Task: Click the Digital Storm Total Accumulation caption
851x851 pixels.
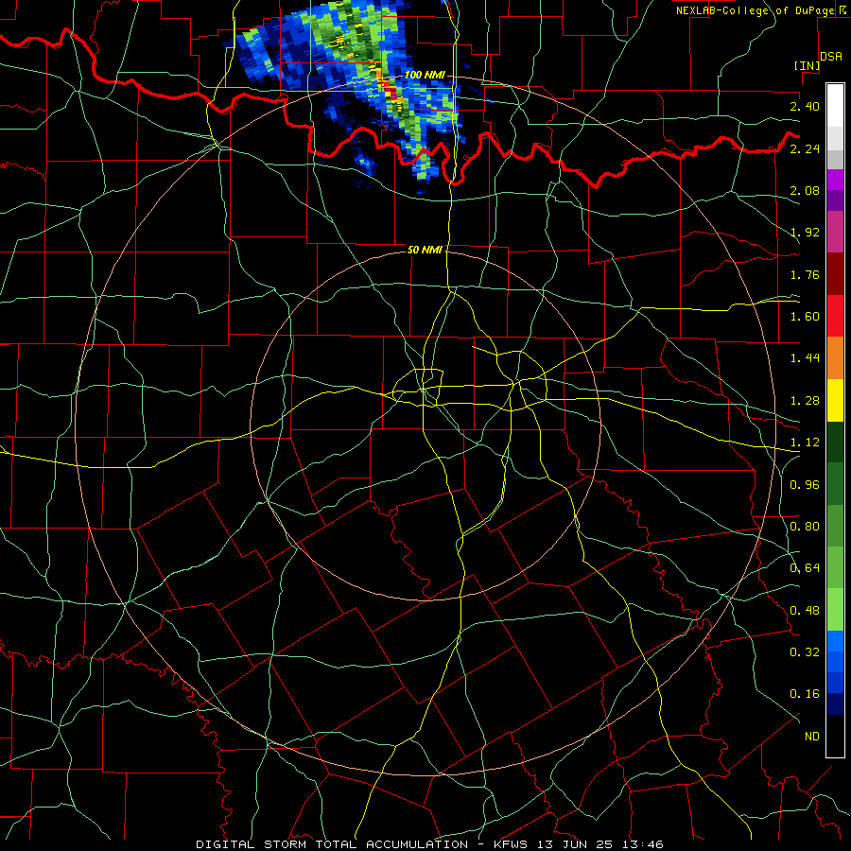Action: point(429,844)
